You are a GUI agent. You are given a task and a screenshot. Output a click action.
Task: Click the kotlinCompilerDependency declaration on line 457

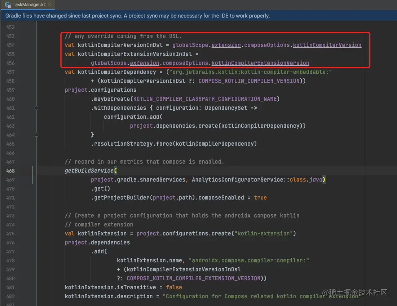(117, 72)
